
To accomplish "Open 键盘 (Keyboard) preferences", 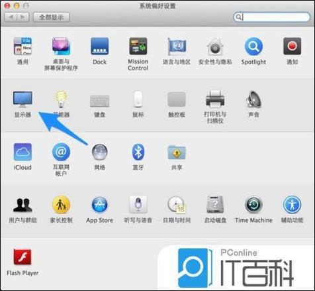I will click(x=100, y=101).
